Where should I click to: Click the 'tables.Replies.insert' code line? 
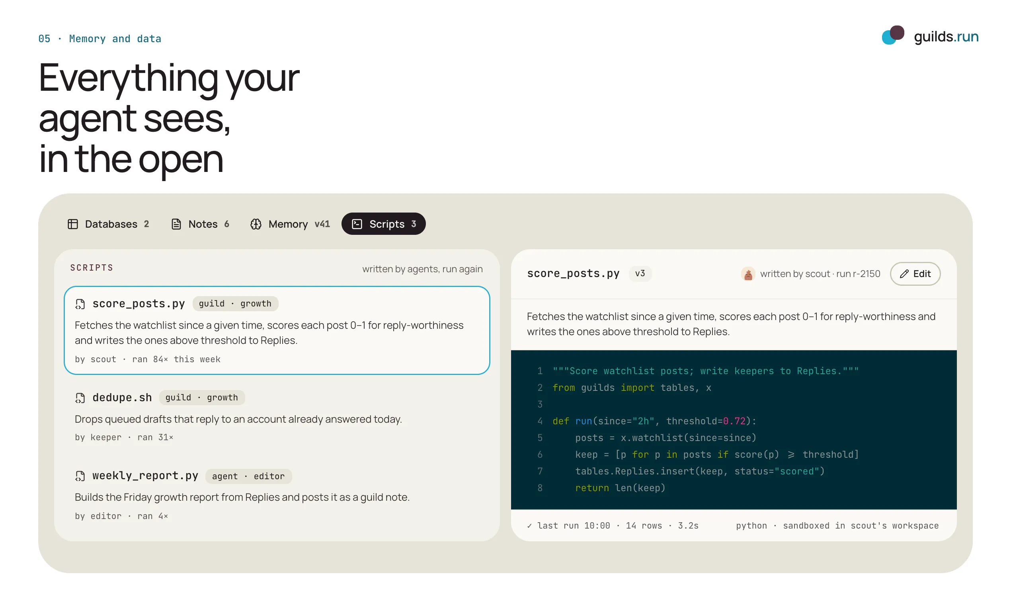point(700,471)
